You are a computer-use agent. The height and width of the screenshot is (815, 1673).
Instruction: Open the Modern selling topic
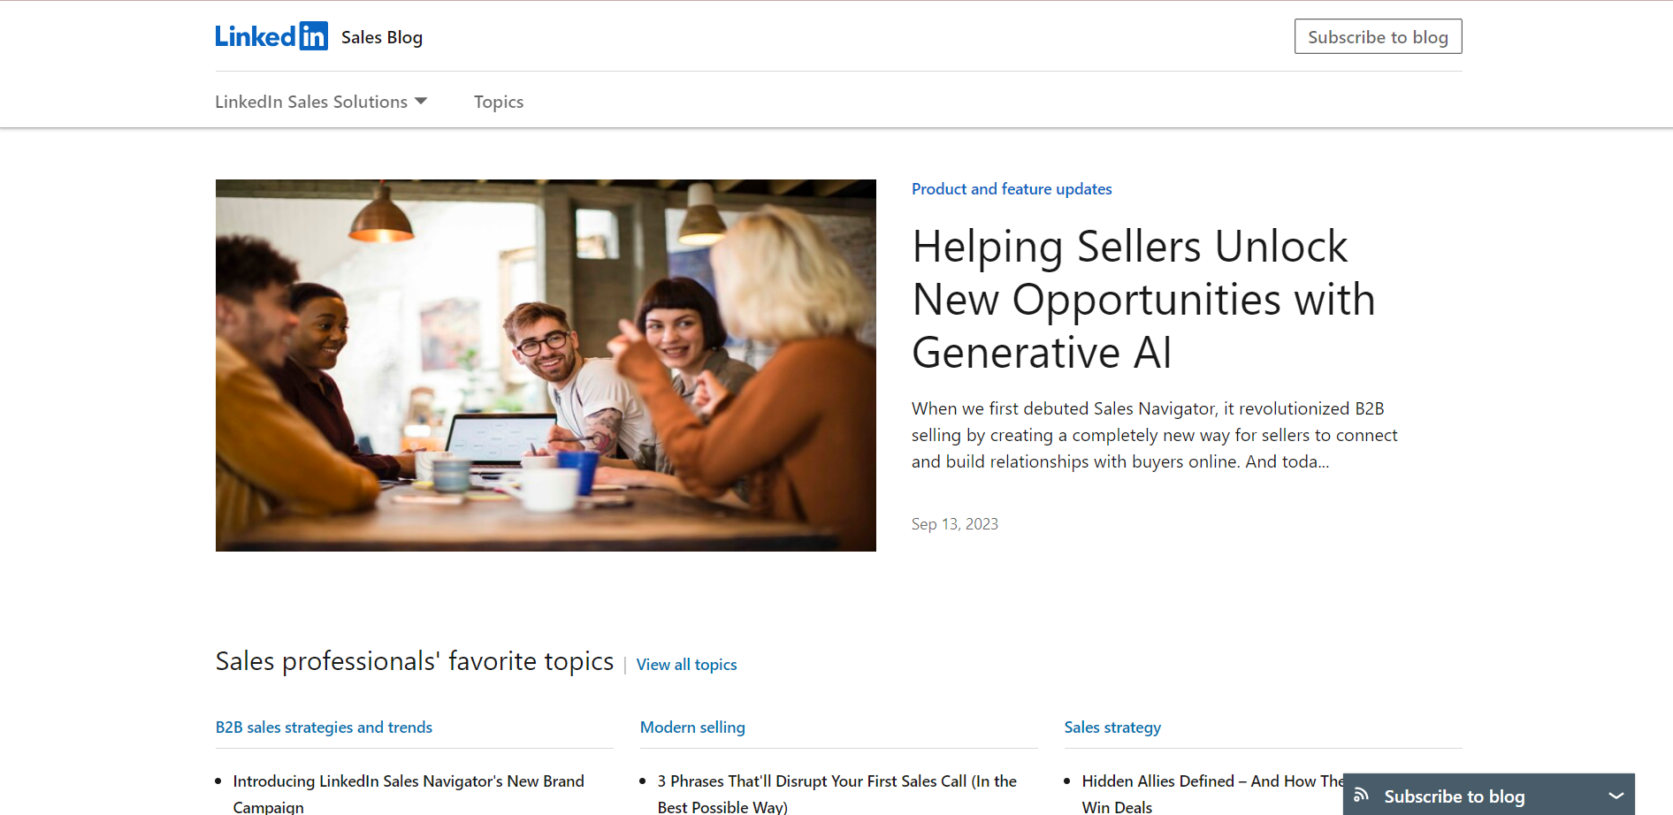tap(692, 727)
